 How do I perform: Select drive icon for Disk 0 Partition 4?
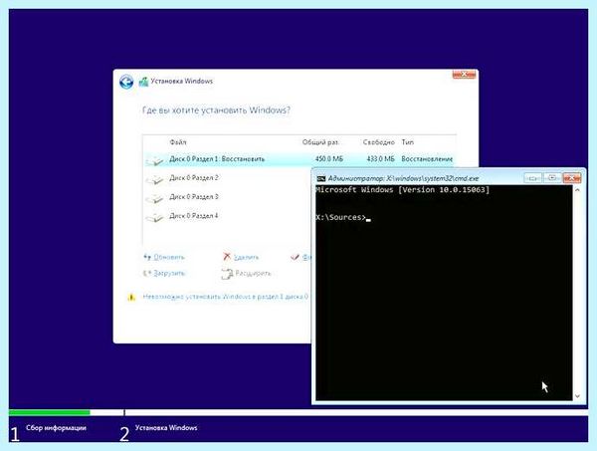(x=154, y=217)
